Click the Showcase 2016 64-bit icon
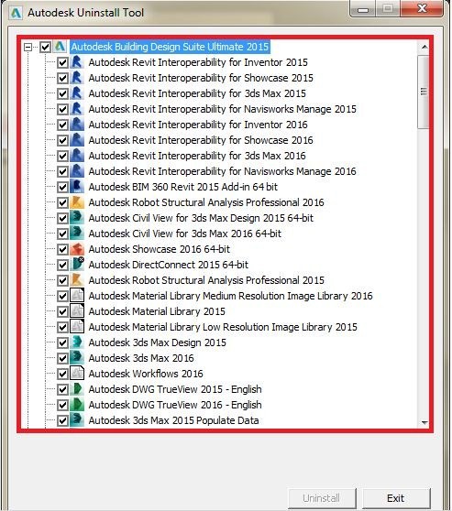 coord(77,249)
